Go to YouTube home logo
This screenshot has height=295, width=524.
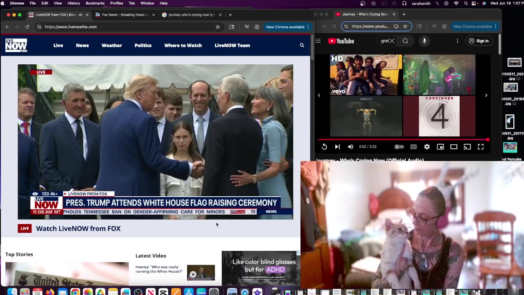point(341,41)
